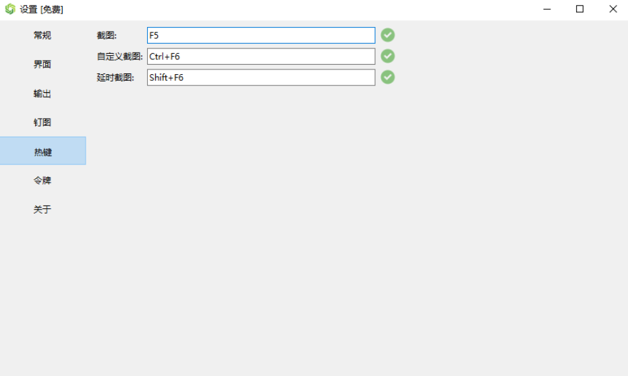This screenshot has height=376, width=628.
Task: Focus the 截图 hotkey field containing F5
Action: click(260, 35)
